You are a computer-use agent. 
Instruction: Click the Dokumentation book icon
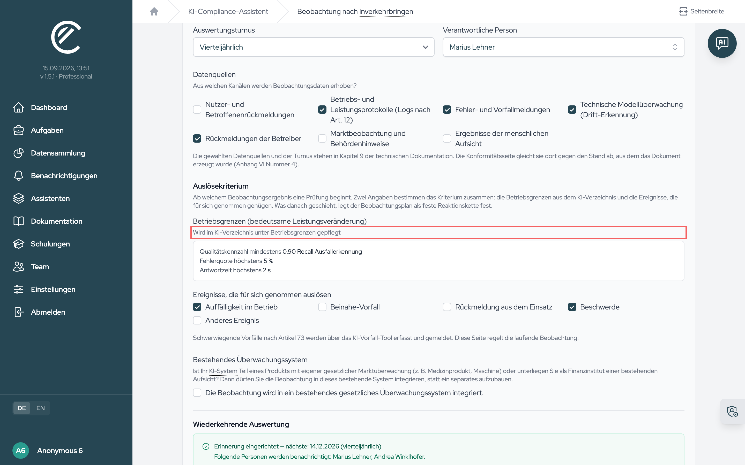point(18,221)
